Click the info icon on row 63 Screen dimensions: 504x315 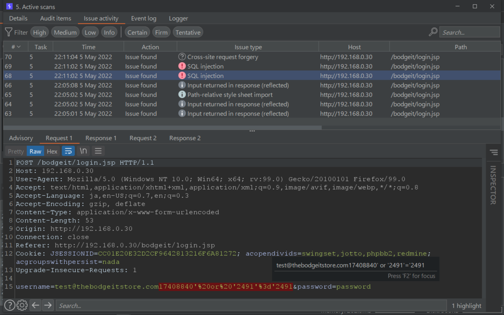[x=182, y=114]
